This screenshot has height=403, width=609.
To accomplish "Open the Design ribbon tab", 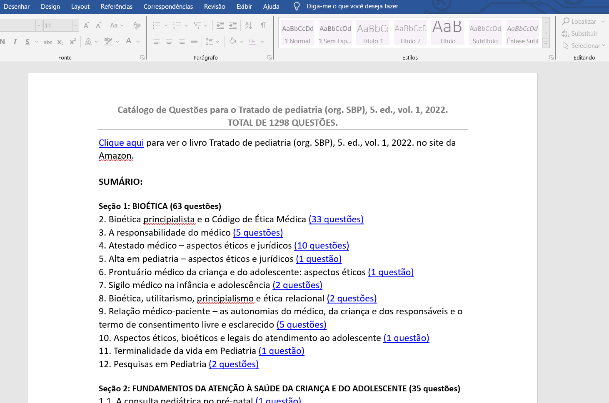I will click(50, 7).
